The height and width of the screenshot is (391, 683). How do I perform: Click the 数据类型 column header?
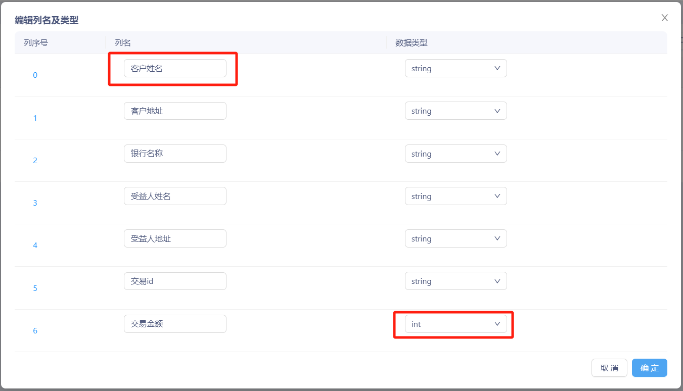pyautogui.click(x=412, y=43)
